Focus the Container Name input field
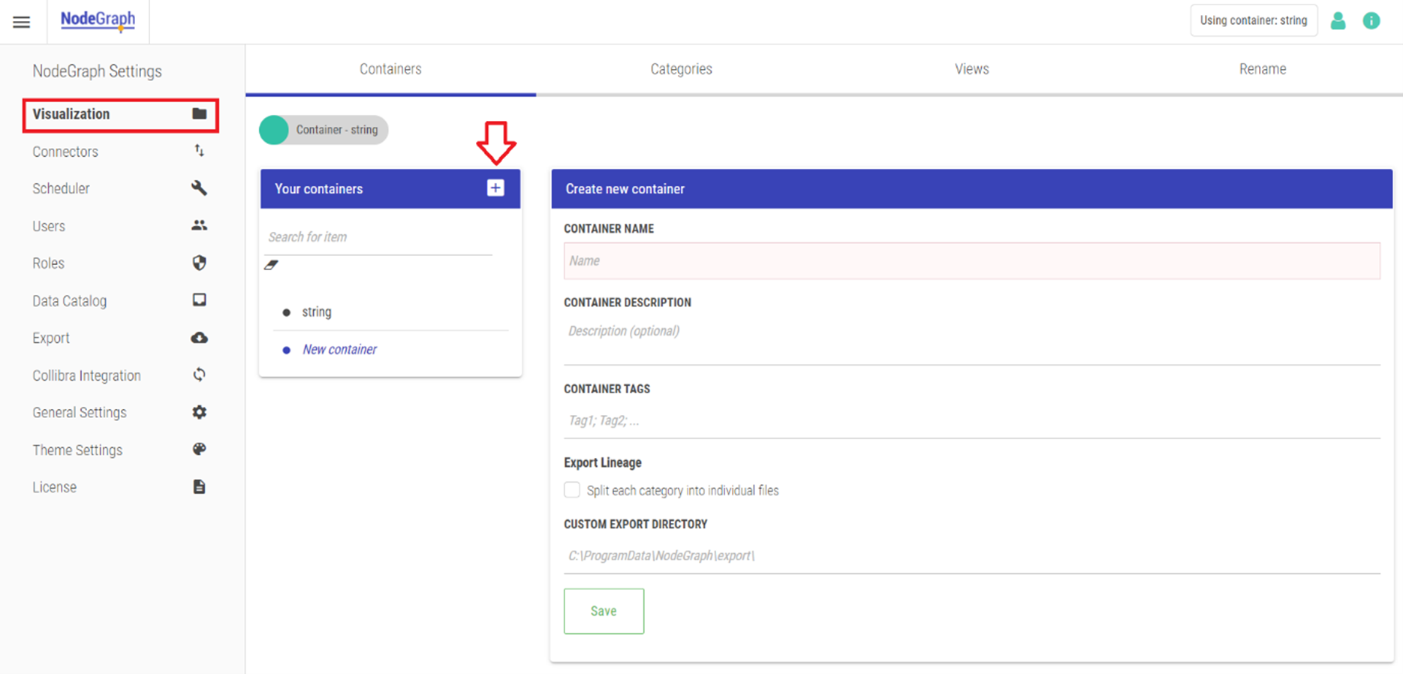This screenshot has height=674, width=1403. (972, 260)
